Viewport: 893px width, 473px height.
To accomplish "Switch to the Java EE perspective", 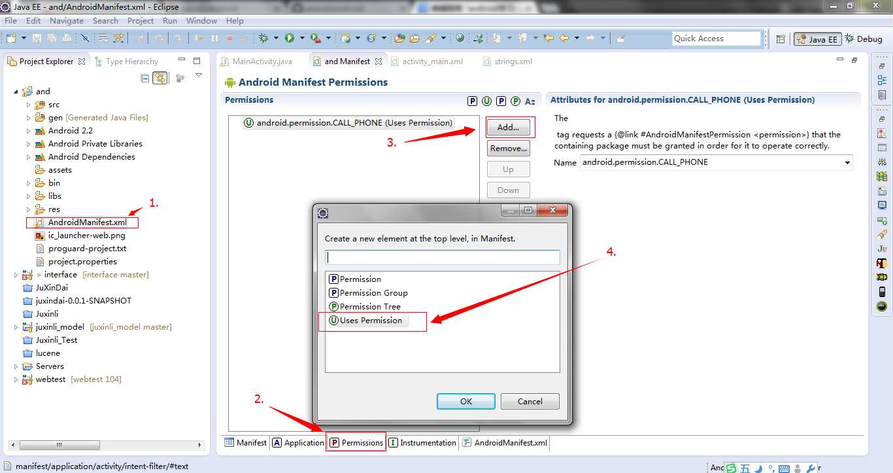I will point(817,39).
